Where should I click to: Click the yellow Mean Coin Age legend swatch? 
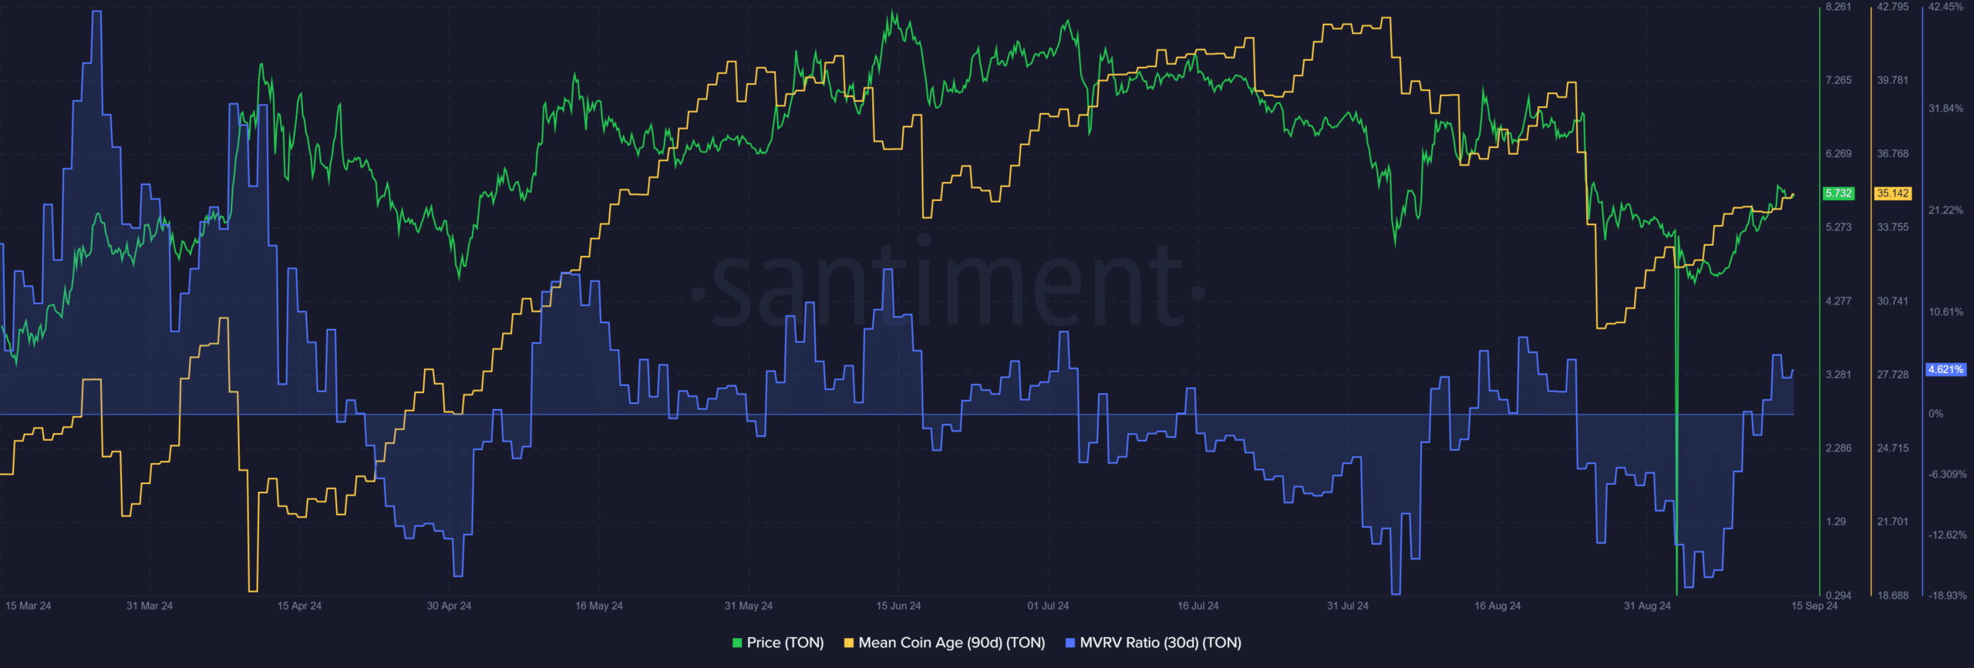[849, 643]
